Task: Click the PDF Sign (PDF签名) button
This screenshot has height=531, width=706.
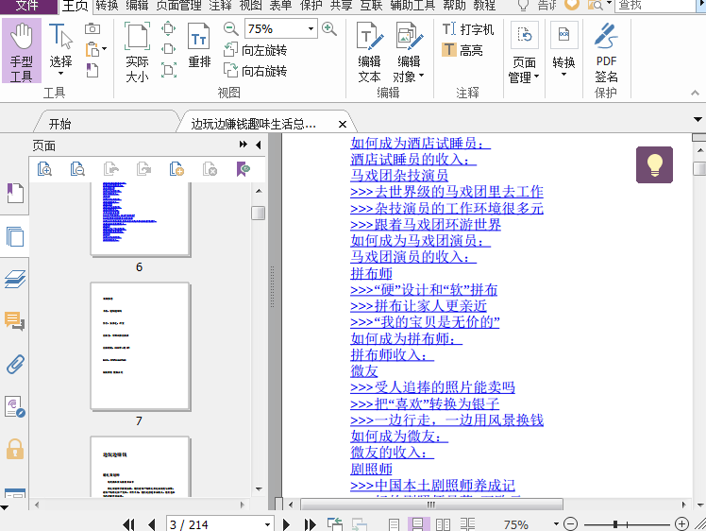Action: point(606,53)
